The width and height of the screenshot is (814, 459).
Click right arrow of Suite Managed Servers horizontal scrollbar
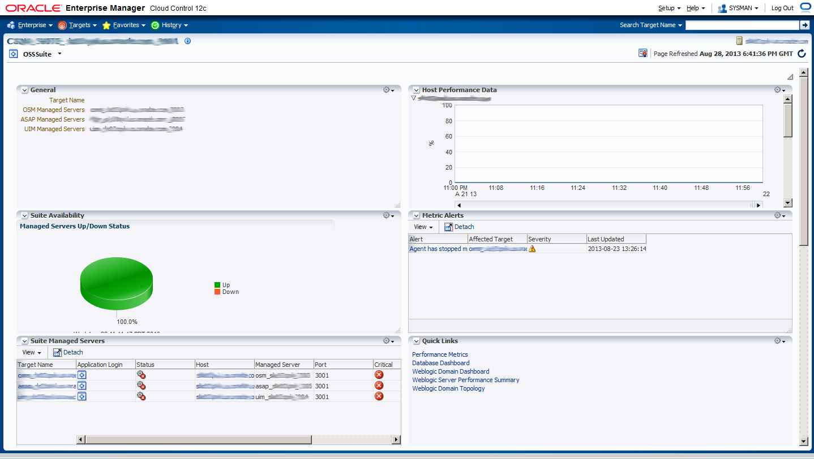pyautogui.click(x=396, y=440)
